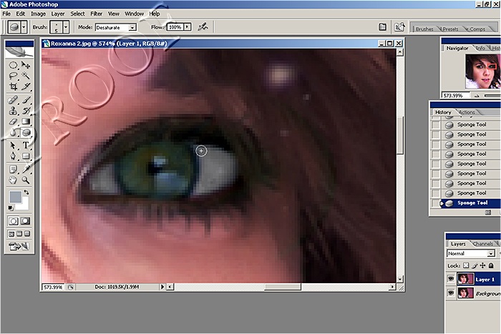The image size is (501, 334).
Task: Switch to Quick Mask Mode
Action: point(25,221)
